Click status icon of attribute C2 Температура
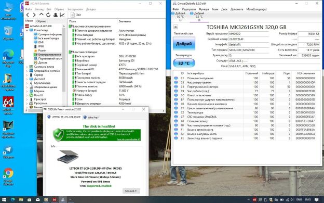Viewport: 324px width, 203px height. click(176, 112)
